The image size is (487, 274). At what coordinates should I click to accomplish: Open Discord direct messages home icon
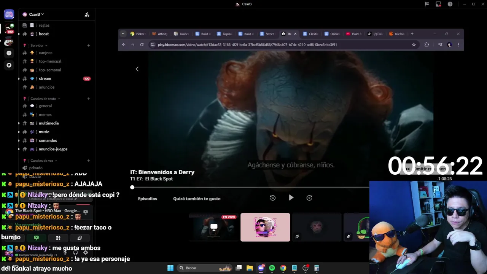(9, 14)
